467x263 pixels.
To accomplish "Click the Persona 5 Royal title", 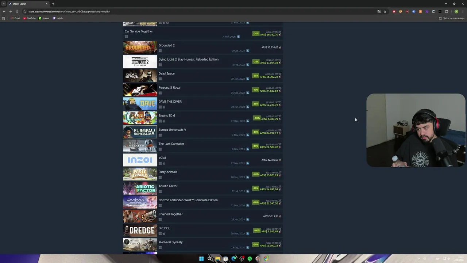I will (169, 88).
